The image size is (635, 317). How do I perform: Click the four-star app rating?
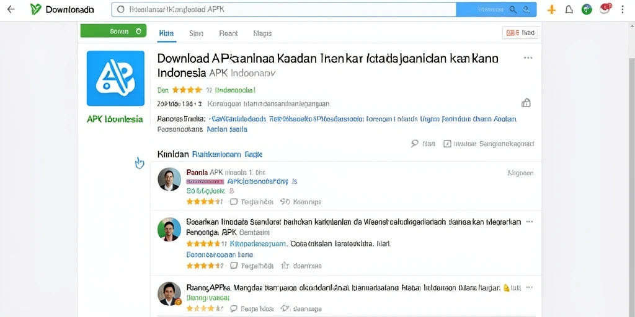pos(187,90)
